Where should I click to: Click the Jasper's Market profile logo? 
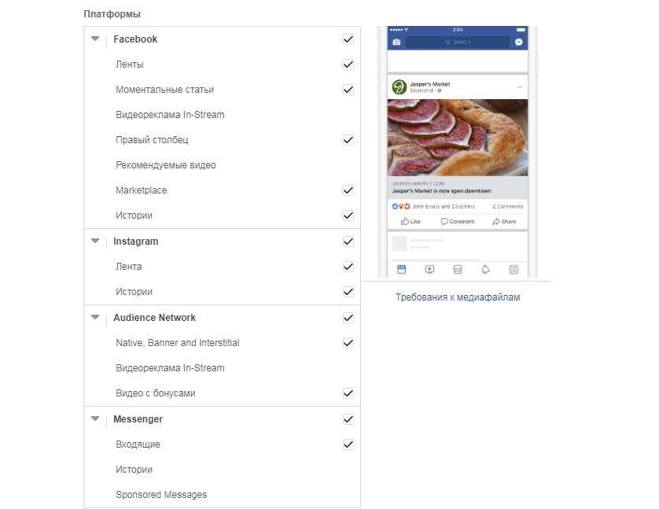(399, 87)
